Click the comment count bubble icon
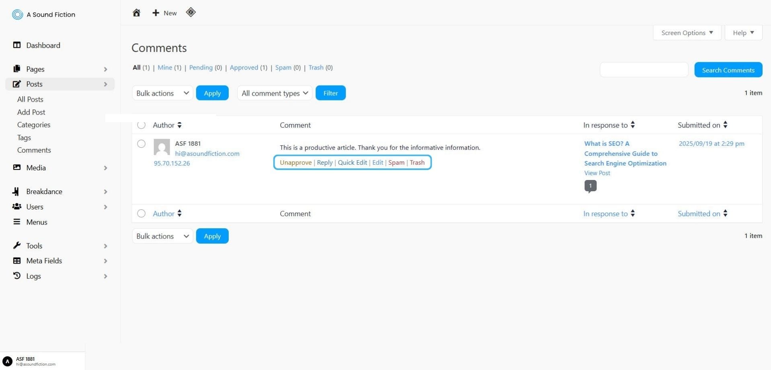Image resolution: width=771 pixels, height=370 pixels. coord(590,186)
